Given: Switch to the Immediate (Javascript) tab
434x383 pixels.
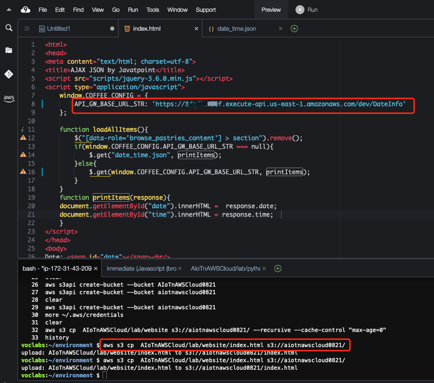Looking at the screenshot, I should [x=141, y=269].
